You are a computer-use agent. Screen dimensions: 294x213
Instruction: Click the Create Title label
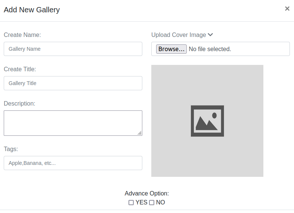pos(20,69)
